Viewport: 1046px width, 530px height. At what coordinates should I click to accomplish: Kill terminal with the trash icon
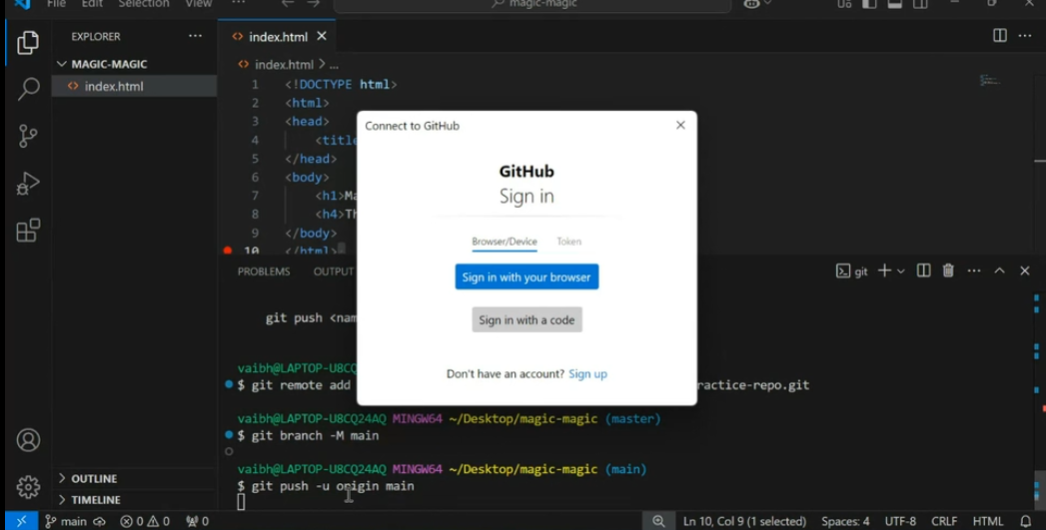(948, 270)
